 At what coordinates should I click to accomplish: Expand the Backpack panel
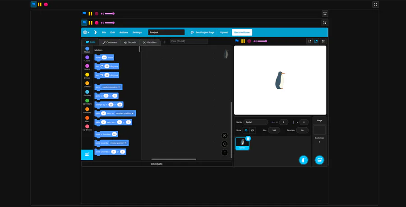[157, 164]
